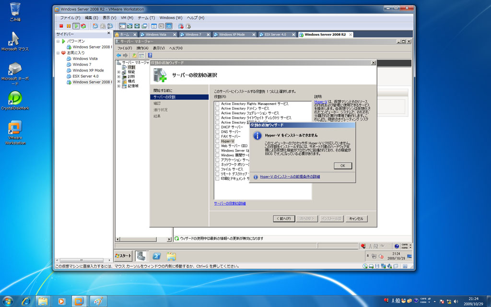Check DNS サーバー role checkbox
The image size is (491, 307).
pyautogui.click(x=217, y=132)
